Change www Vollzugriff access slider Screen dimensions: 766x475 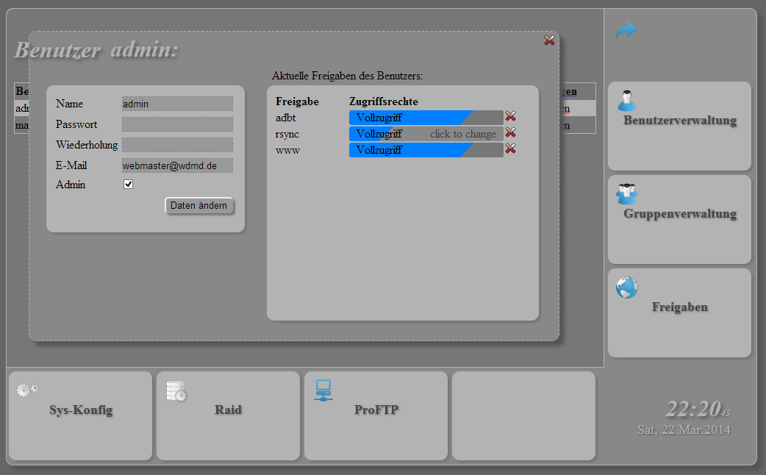[x=426, y=149]
